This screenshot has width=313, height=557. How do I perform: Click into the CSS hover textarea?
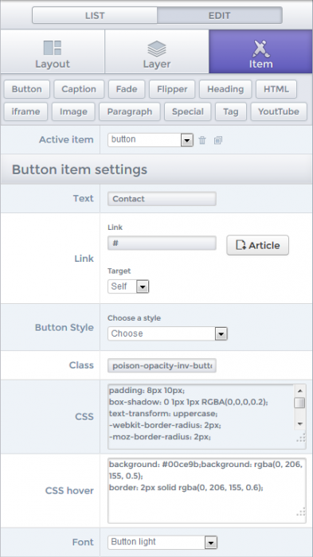(x=206, y=491)
